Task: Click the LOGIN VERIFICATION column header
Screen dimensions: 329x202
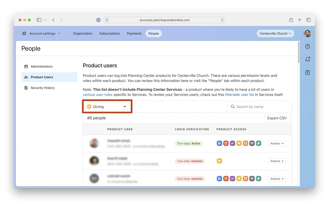Action: click(192, 129)
